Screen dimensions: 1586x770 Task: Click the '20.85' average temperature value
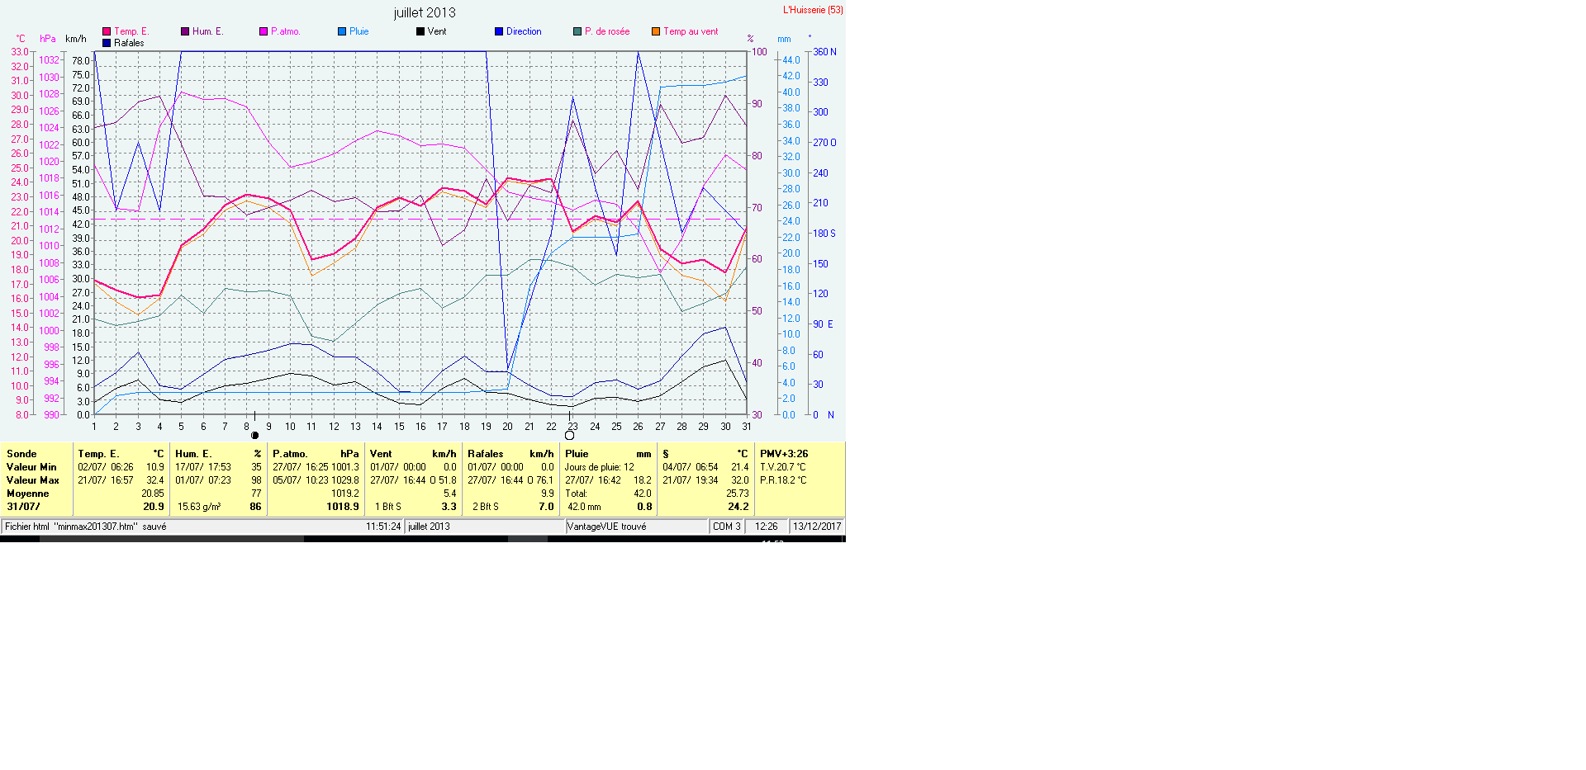(153, 494)
